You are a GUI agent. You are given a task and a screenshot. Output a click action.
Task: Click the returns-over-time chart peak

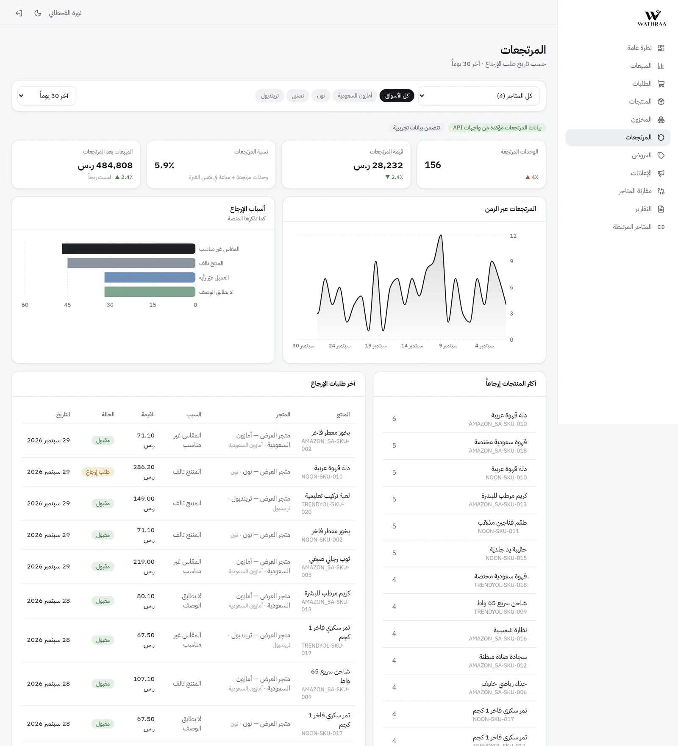point(441,236)
